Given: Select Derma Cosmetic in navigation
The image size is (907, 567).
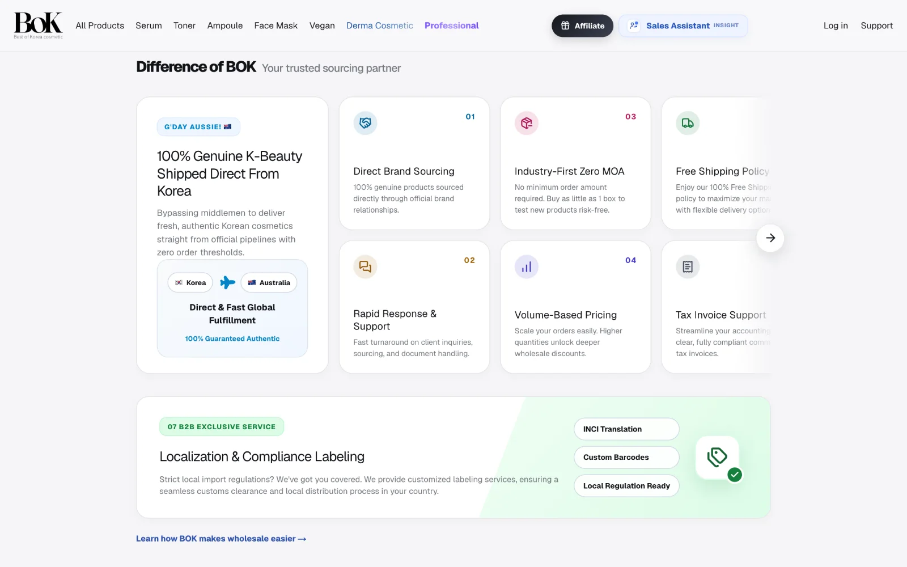Looking at the screenshot, I should tap(380, 26).
